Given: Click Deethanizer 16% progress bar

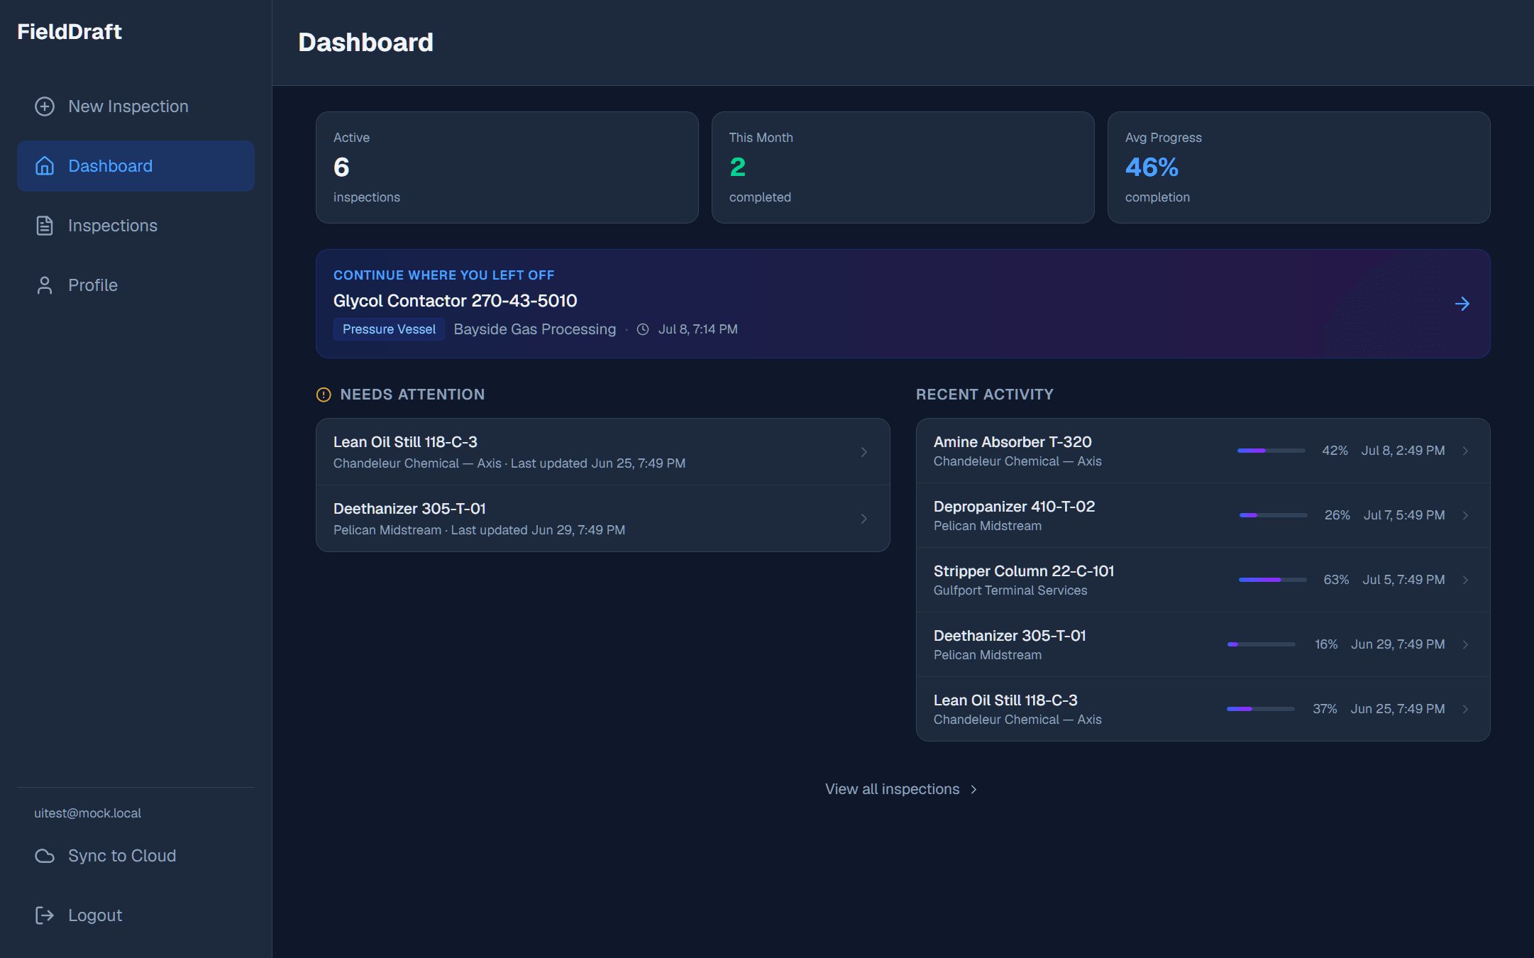Looking at the screenshot, I should pyautogui.click(x=1262, y=644).
